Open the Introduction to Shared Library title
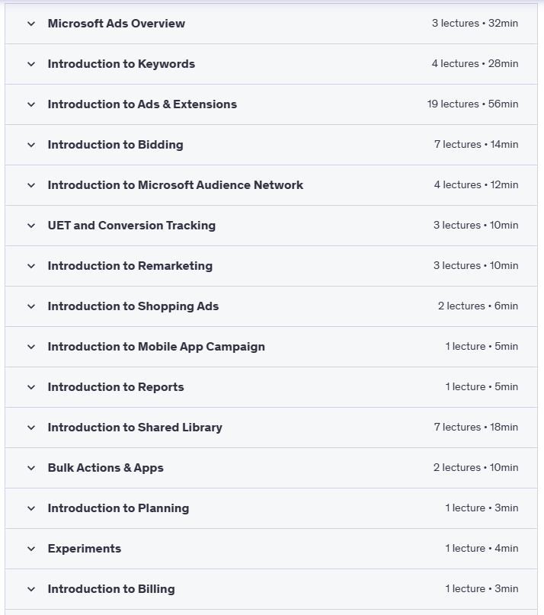 click(135, 428)
